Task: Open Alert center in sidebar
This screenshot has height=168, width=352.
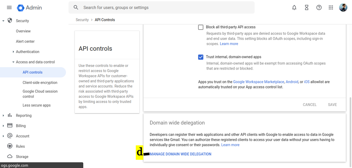Action: pos(25,41)
